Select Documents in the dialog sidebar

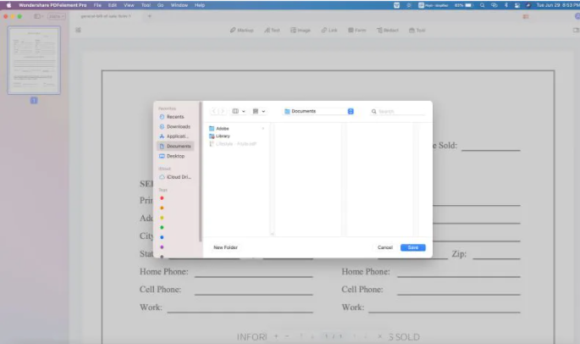(175, 147)
